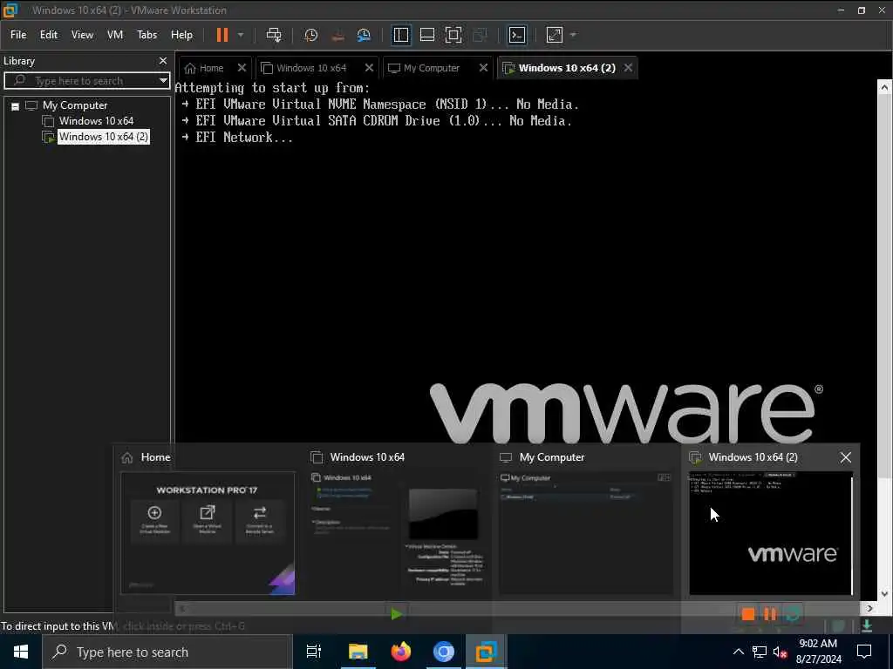Launch Chrome from the taskbar
Image resolution: width=893 pixels, height=669 pixels.
444,652
